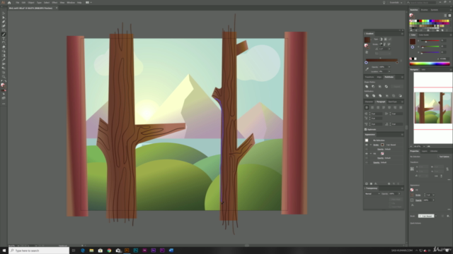Image resolution: width=453 pixels, height=254 pixels.
Task: Click the color spectrum bar in the Color panel
Action: [x=430, y=64]
